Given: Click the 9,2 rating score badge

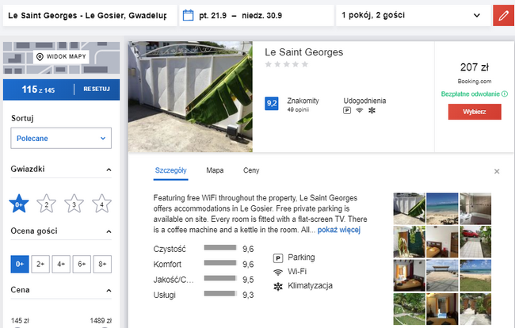Looking at the screenshot, I should [272, 104].
